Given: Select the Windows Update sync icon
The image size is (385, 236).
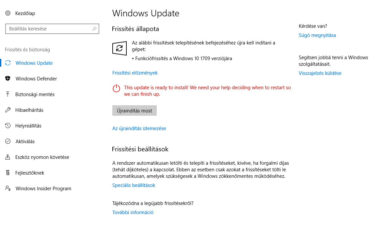Looking at the screenshot, I should (8, 63).
